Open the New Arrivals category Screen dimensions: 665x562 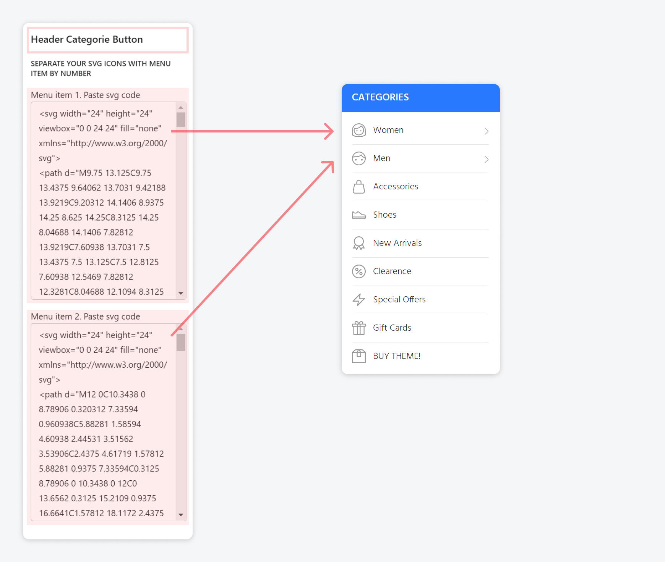397,243
